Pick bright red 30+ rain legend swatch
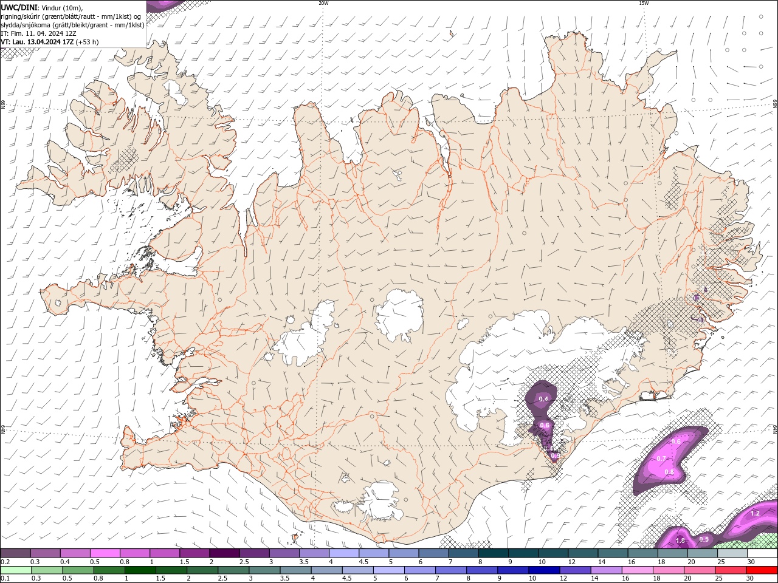The width and height of the screenshot is (778, 583). point(762,570)
